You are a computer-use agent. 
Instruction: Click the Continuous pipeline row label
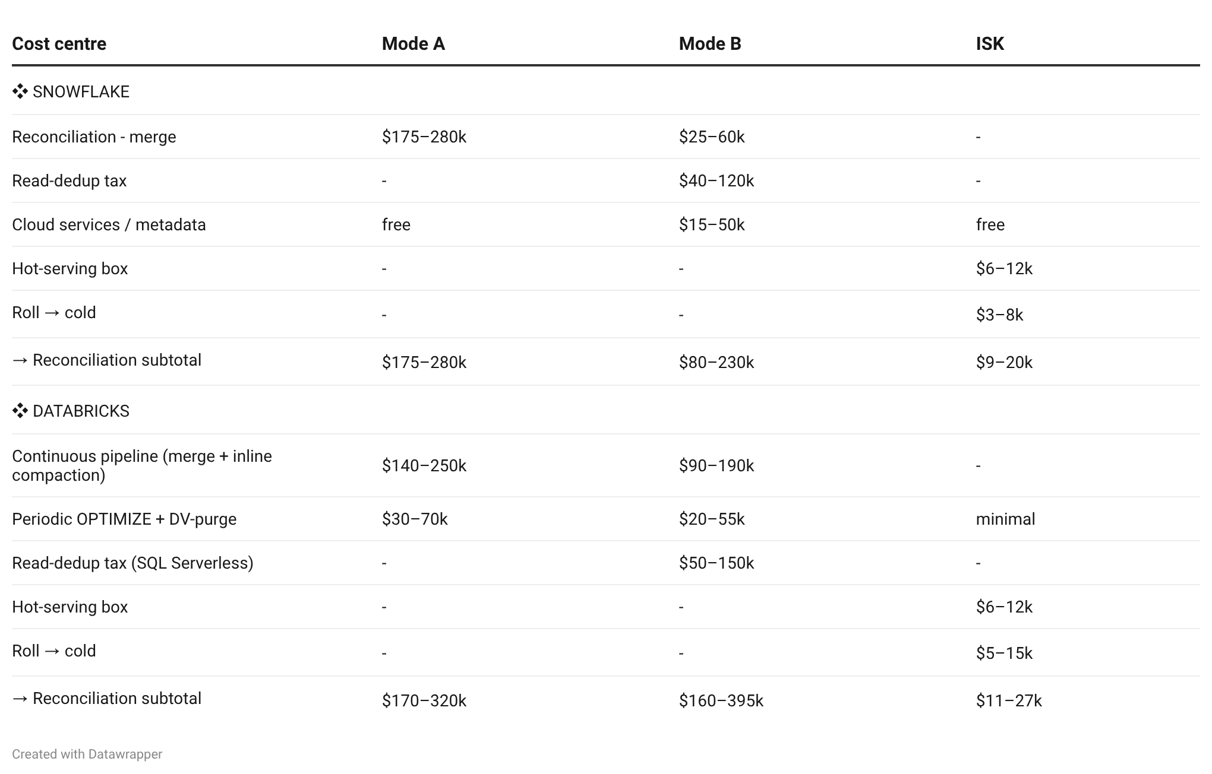tap(142, 465)
